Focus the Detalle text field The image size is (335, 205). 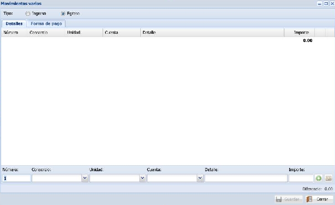(x=246, y=178)
